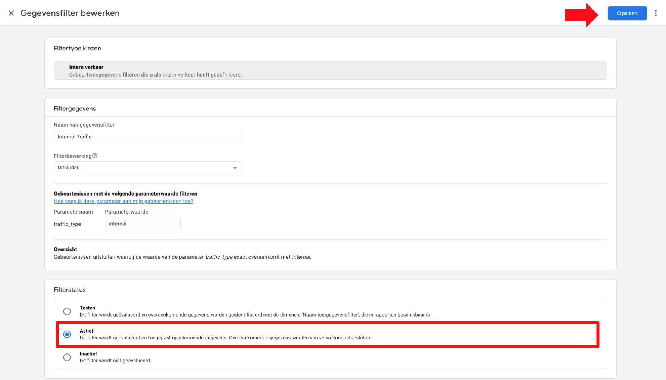Click the Actief filter status description text
The height and width of the screenshot is (380, 666).
pos(225,338)
